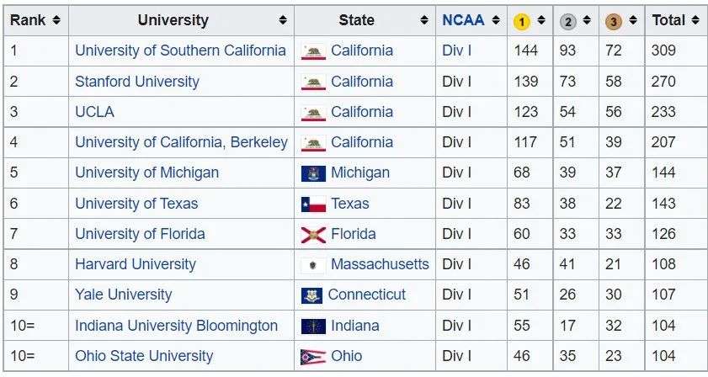The width and height of the screenshot is (708, 377).
Task: Open Stanford University link
Action: (137, 82)
